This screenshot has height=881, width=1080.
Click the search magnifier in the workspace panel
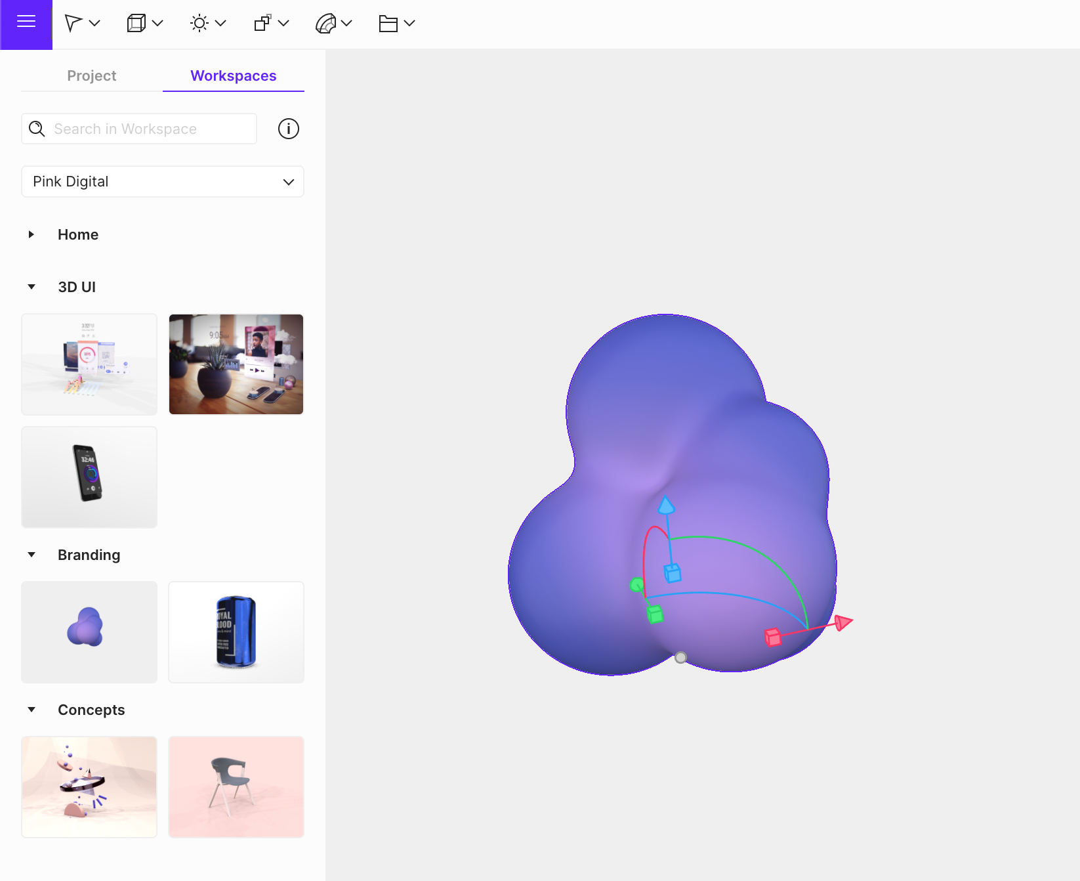click(x=37, y=129)
